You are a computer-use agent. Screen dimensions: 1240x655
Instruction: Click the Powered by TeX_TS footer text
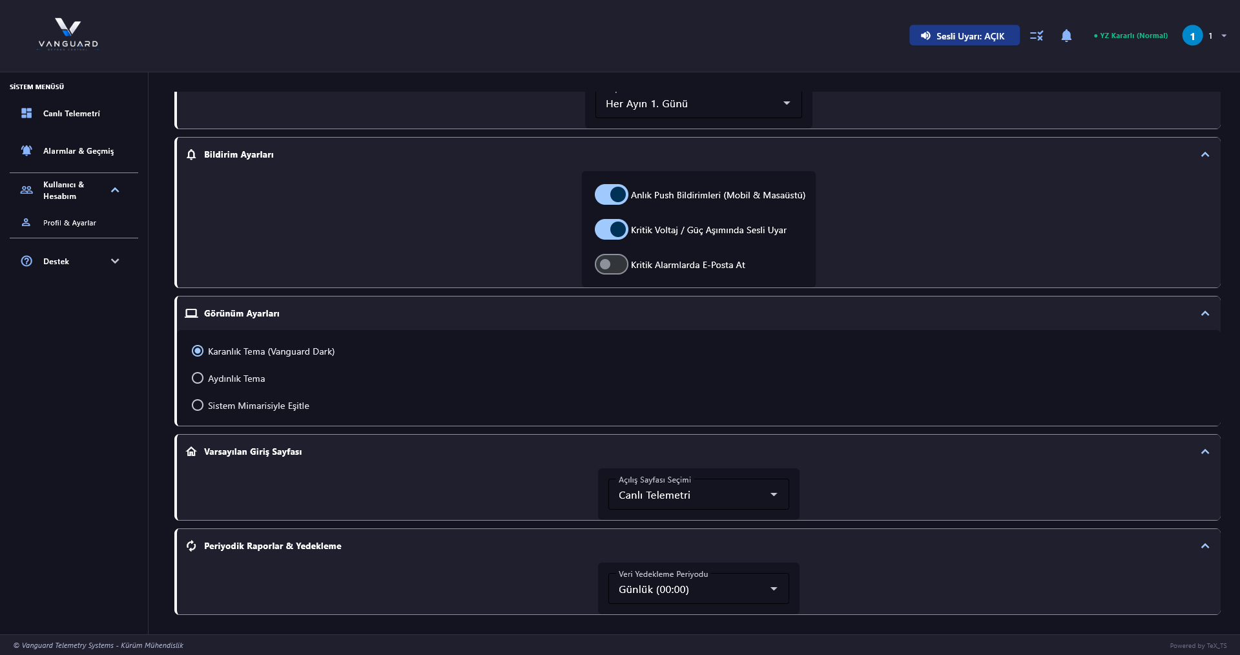point(1198,646)
